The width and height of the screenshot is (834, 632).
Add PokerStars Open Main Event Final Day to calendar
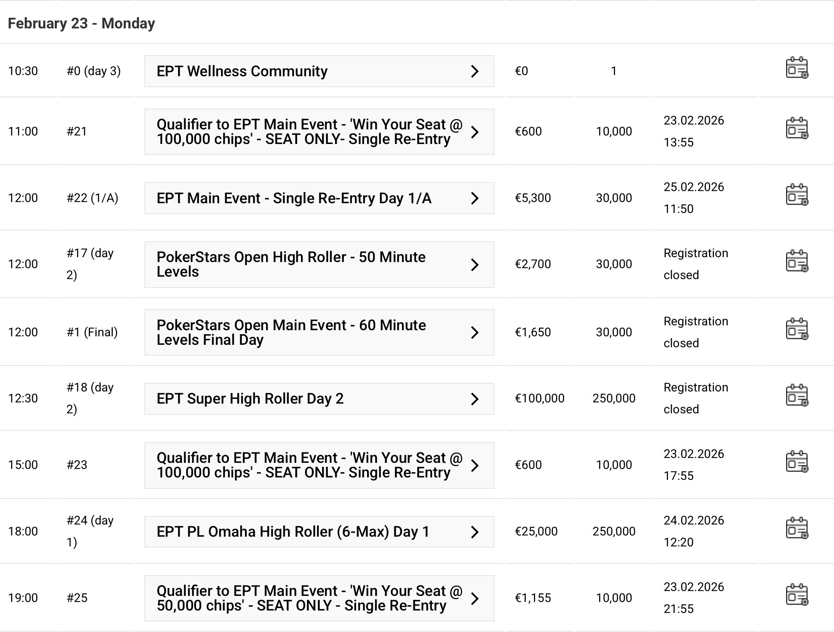point(797,329)
